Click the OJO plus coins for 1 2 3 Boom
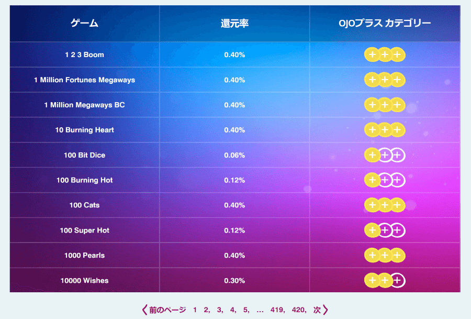 (385, 54)
